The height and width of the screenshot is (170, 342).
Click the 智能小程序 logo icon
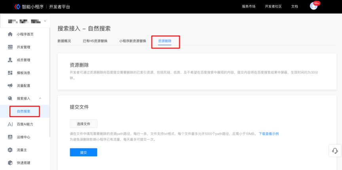(x=17, y=7)
